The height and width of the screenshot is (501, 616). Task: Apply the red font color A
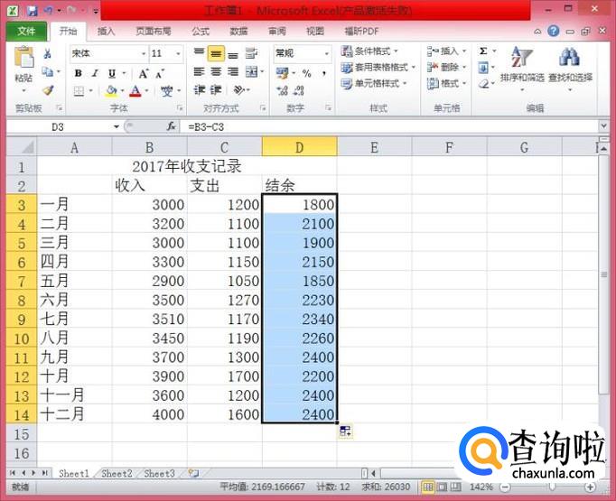pyautogui.click(x=135, y=91)
